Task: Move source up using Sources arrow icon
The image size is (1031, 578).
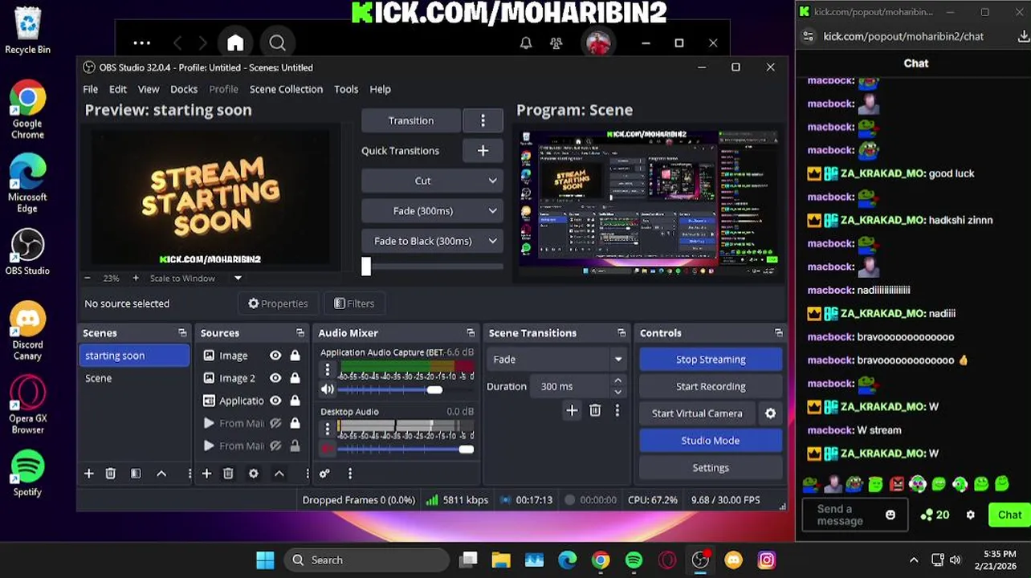Action: click(279, 474)
